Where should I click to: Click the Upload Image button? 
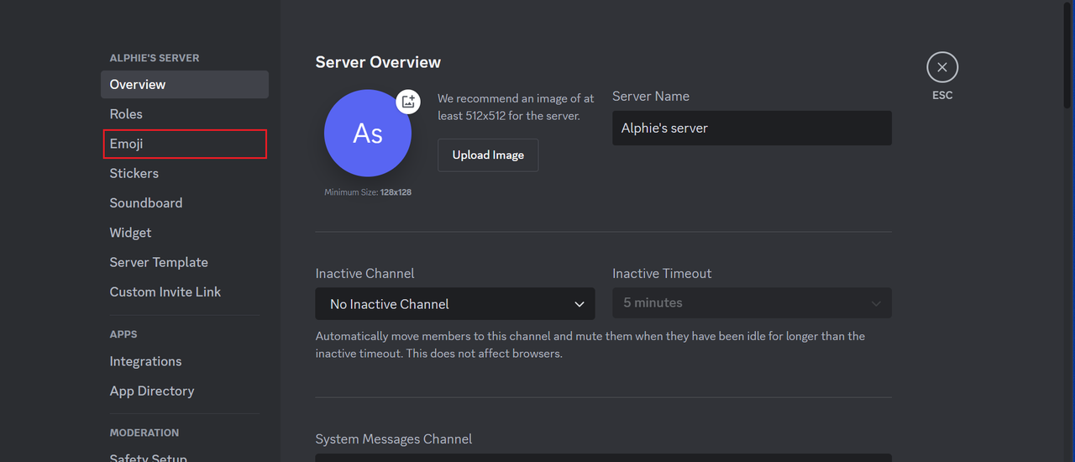coord(488,155)
